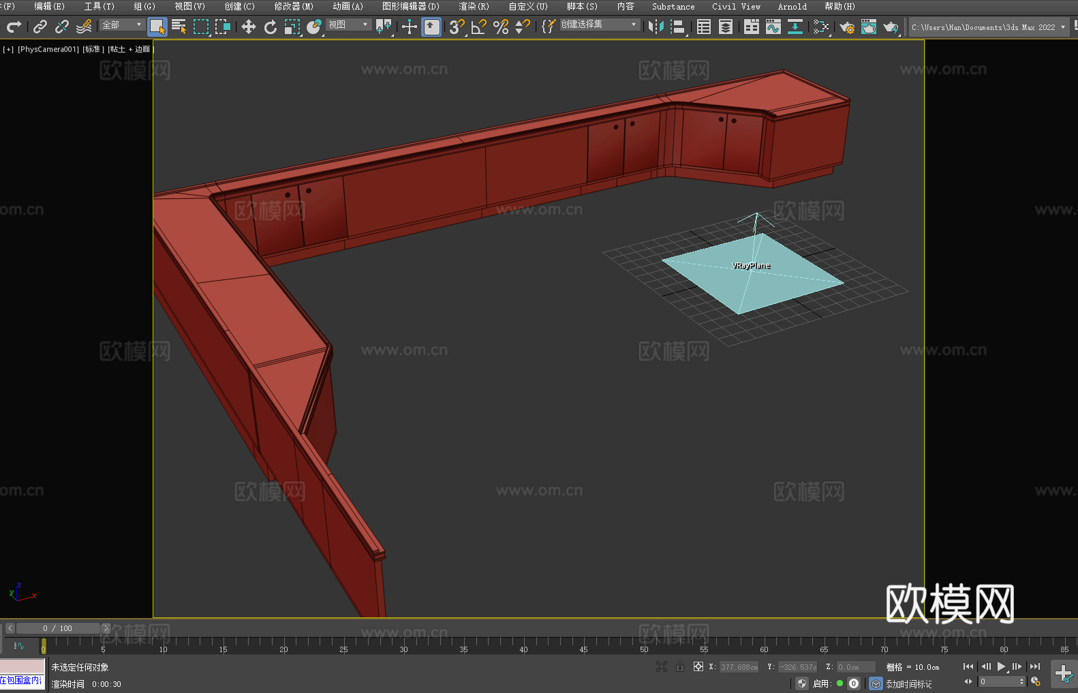
Task: Step time slider forward with right arrow
Action: pos(106,628)
